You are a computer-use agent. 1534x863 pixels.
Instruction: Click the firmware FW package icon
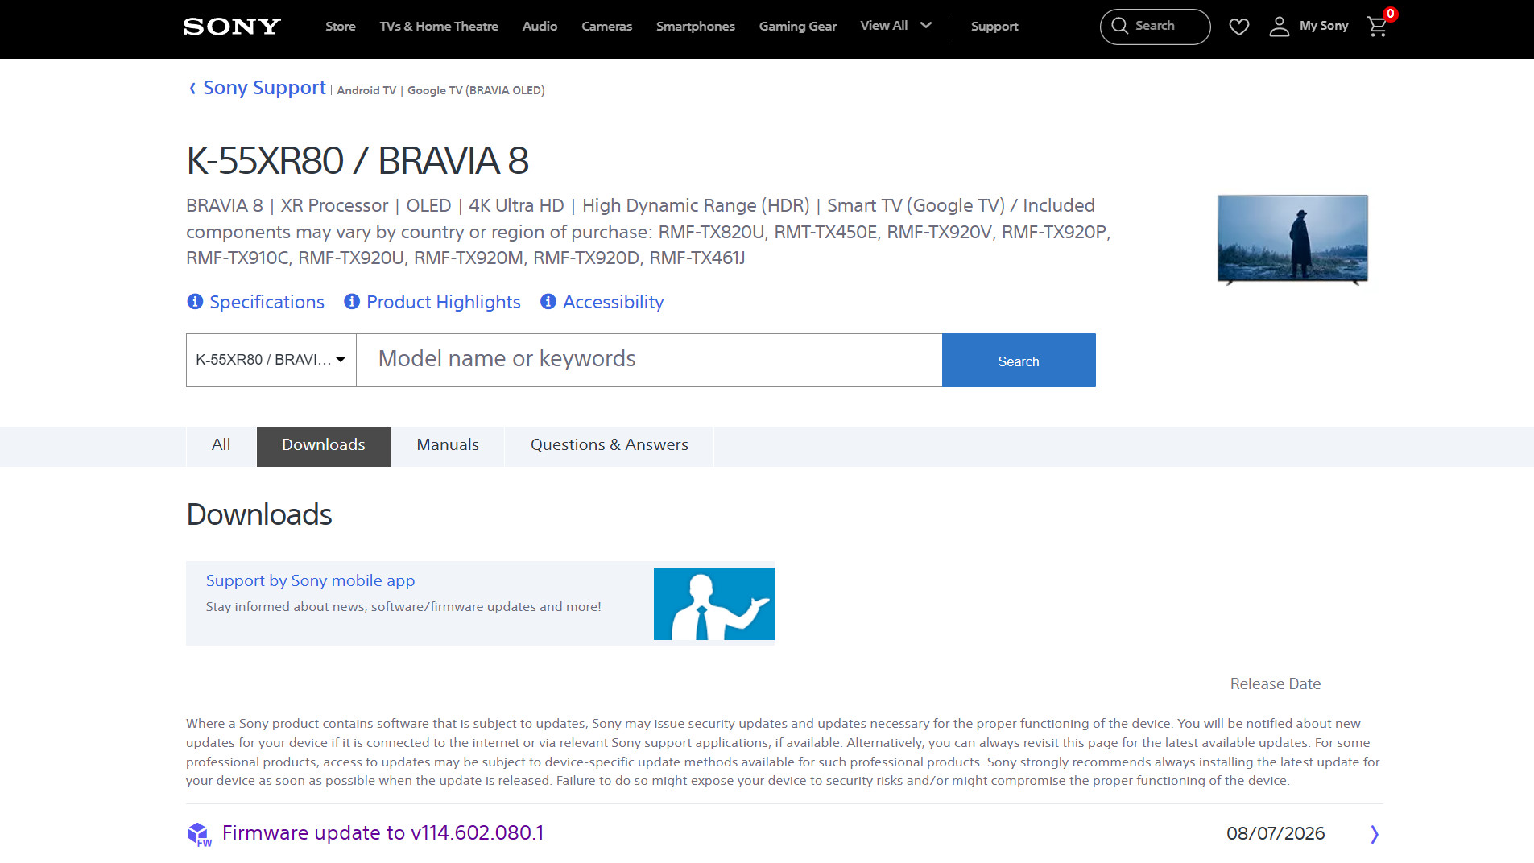point(199,835)
